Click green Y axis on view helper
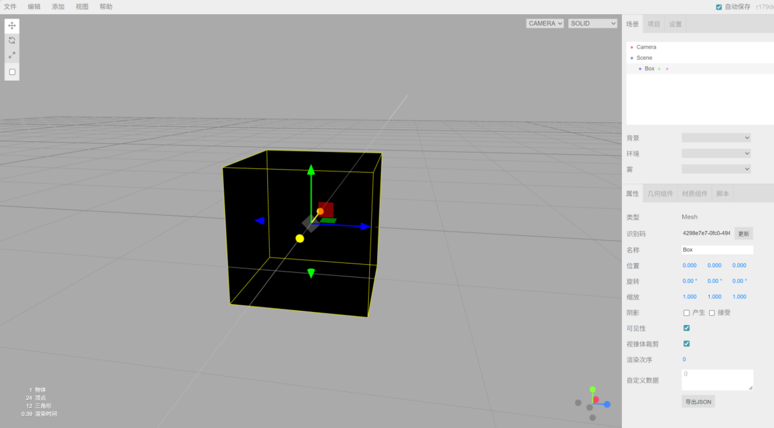Viewport: 774px width, 428px height. pos(592,389)
